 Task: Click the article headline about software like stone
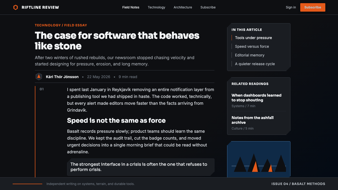tap(117, 41)
